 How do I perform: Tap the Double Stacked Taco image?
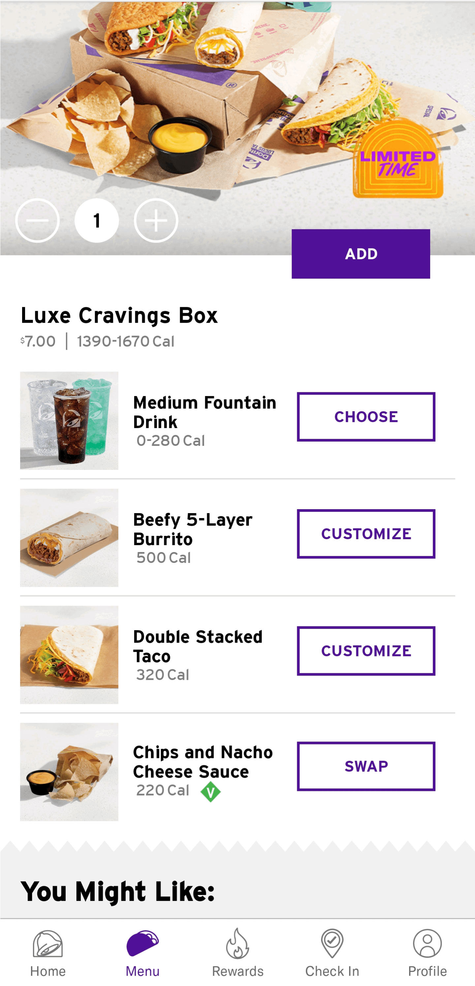tap(69, 654)
